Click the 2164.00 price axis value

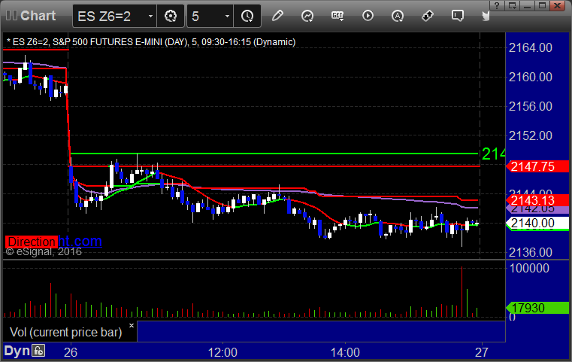pos(531,47)
